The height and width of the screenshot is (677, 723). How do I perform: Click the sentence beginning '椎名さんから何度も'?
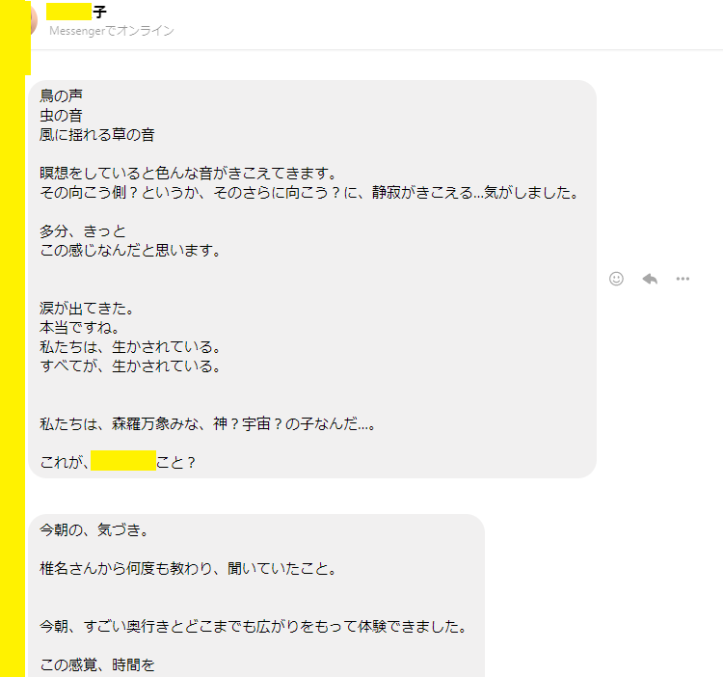188,569
